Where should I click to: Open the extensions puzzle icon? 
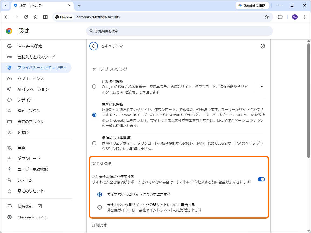point(280,17)
